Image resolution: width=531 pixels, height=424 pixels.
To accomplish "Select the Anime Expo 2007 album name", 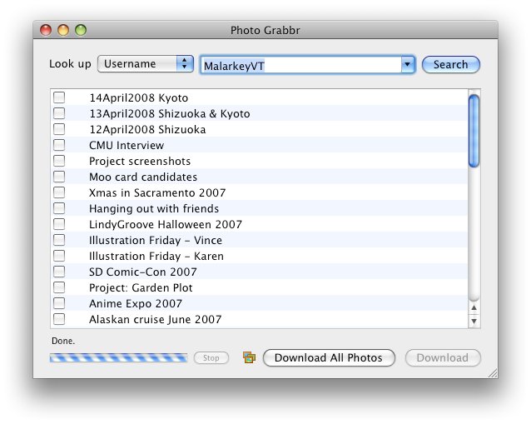I will 136,304.
